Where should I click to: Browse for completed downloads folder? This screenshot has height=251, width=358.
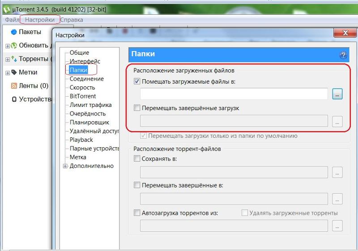tap(337, 121)
